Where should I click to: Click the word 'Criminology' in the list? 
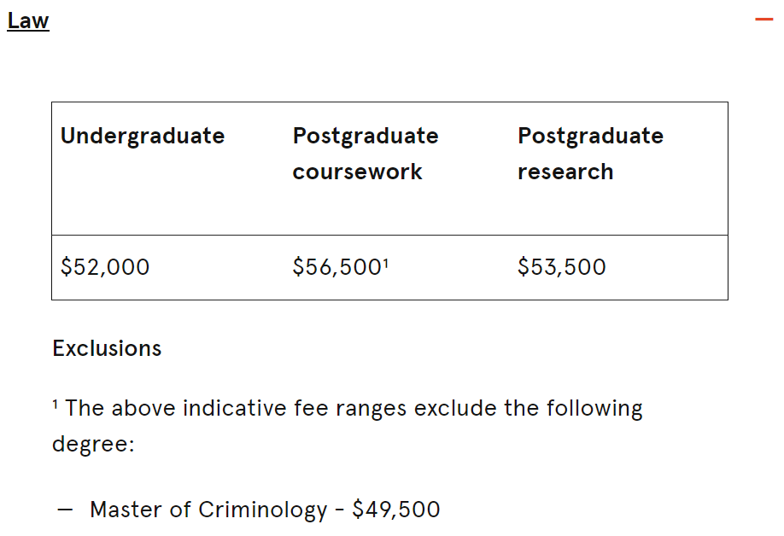click(262, 510)
